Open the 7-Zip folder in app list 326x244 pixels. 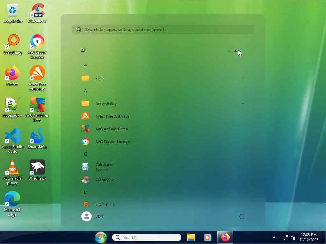[163, 78]
